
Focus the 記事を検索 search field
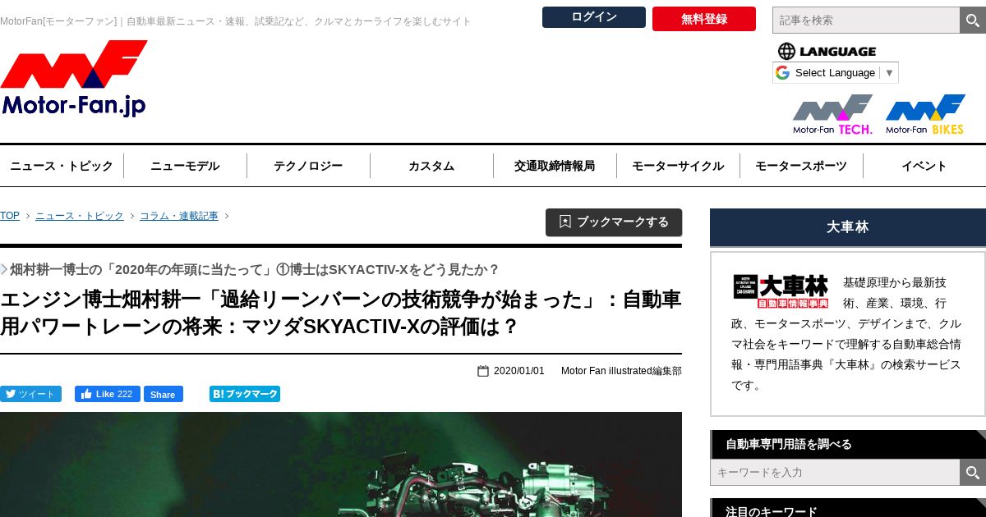(x=866, y=20)
